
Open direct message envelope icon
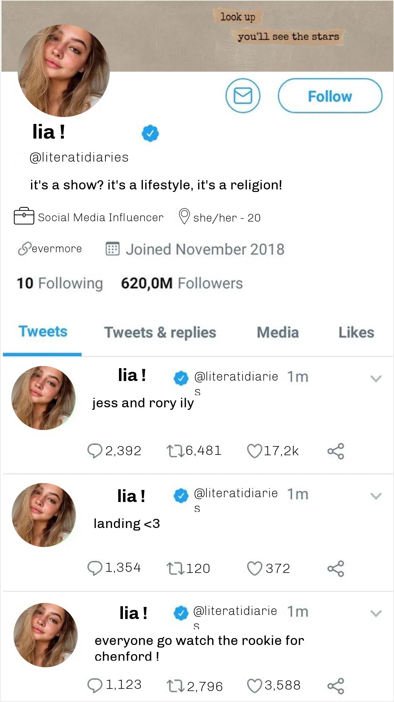243,96
